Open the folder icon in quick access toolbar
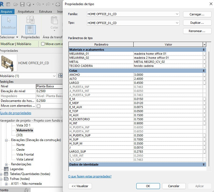This screenshot has height=192, width=214. (16, 4)
